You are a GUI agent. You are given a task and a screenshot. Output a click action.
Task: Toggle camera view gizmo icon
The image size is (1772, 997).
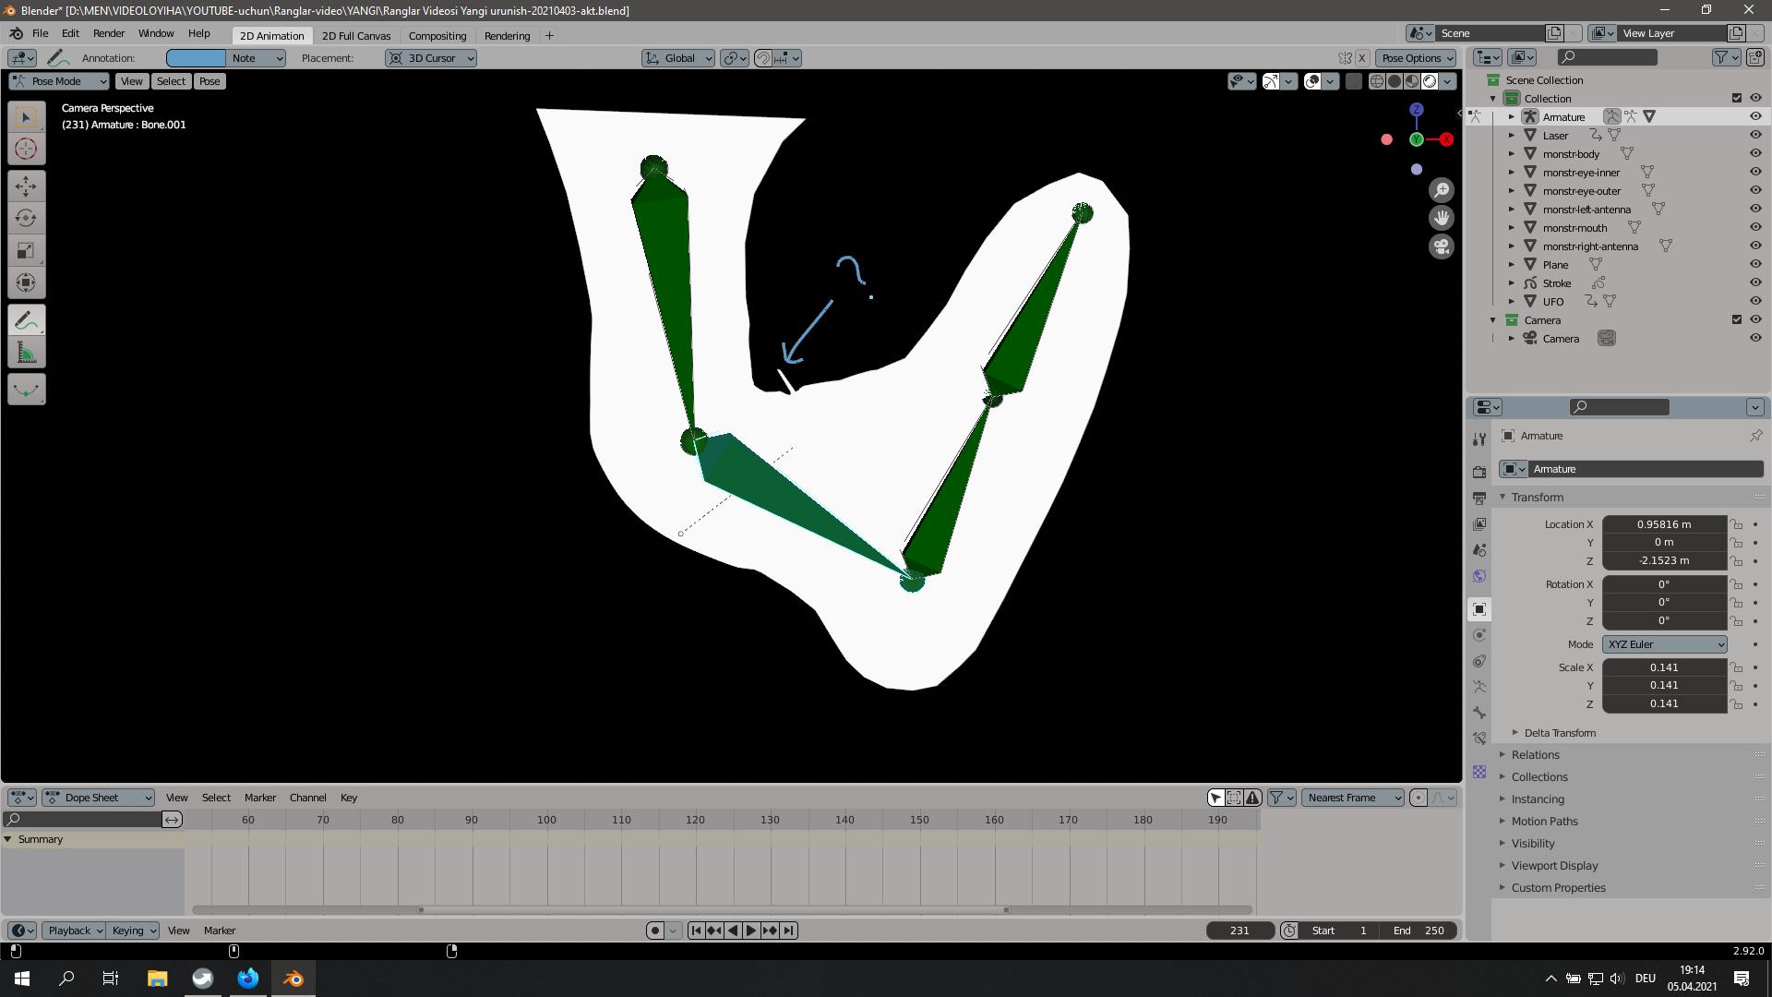[1442, 246]
